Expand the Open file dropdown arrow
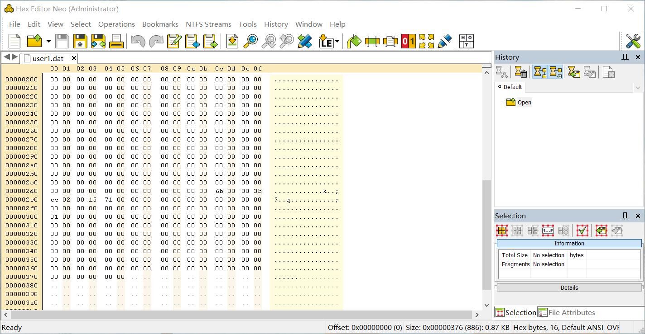The height and width of the screenshot is (334, 645). (x=48, y=42)
